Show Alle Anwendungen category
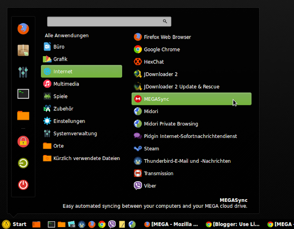 click(x=67, y=35)
